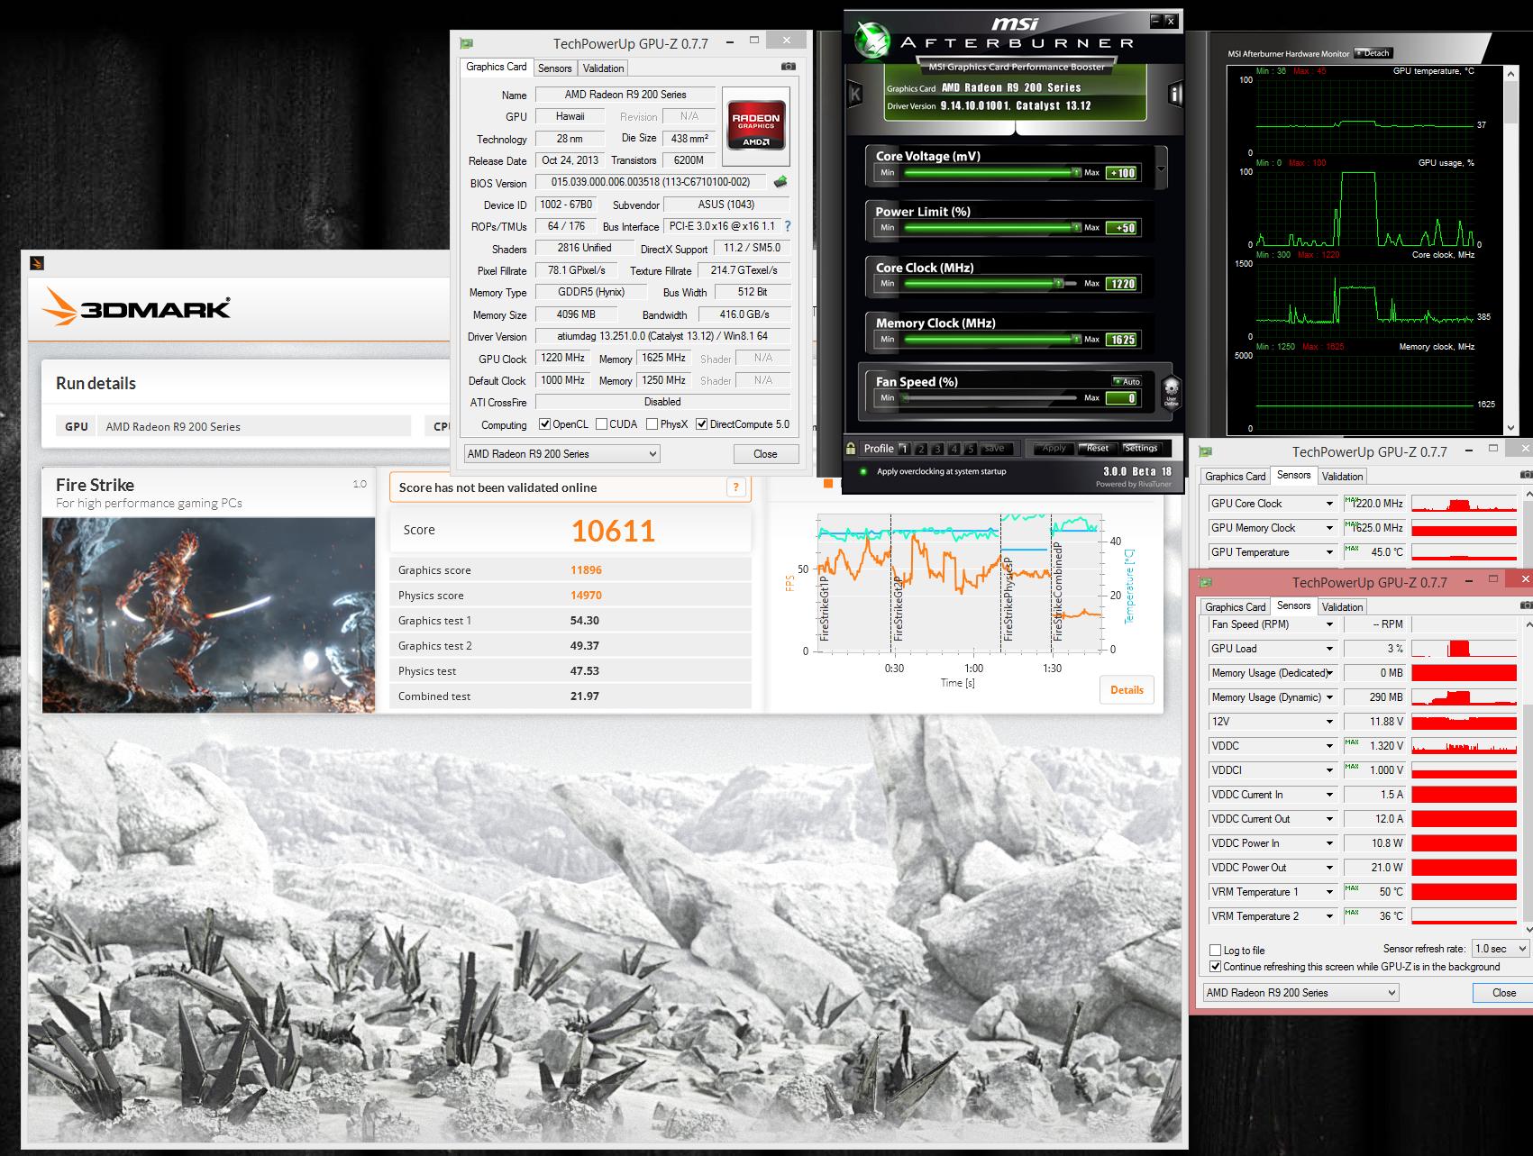Click the small 3DMark window title icon
The height and width of the screenshot is (1156, 1533).
point(37,263)
